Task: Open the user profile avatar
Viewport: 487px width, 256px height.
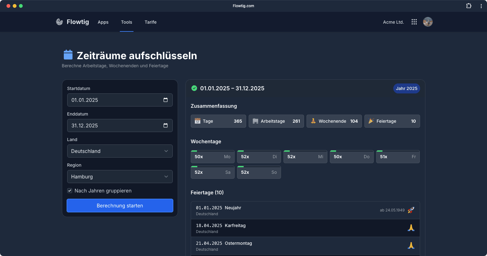Action: (428, 22)
